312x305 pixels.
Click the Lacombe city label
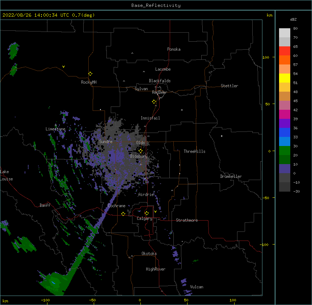[x=163, y=69]
